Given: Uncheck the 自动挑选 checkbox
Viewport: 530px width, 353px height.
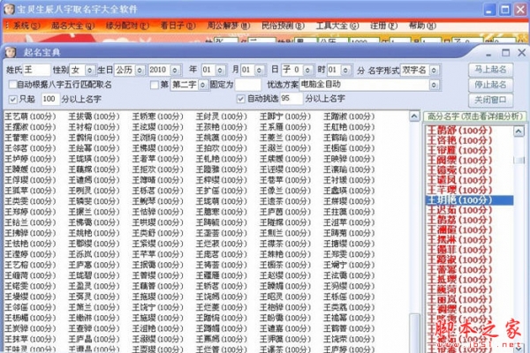Looking at the screenshot, I should click(x=240, y=99).
